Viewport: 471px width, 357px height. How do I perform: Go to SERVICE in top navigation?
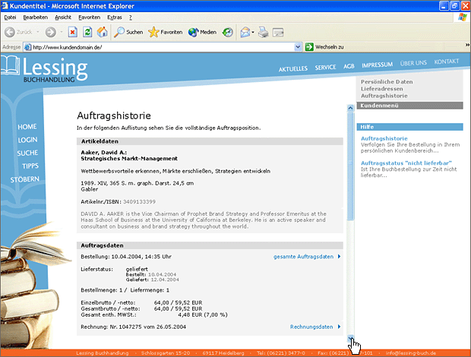click(325, 68)
